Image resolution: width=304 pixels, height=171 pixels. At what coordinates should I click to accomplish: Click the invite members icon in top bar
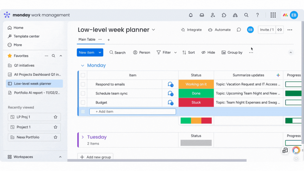click(213, 15)
